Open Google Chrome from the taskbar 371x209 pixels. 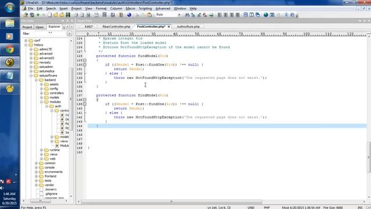click(x=10, y=49)
